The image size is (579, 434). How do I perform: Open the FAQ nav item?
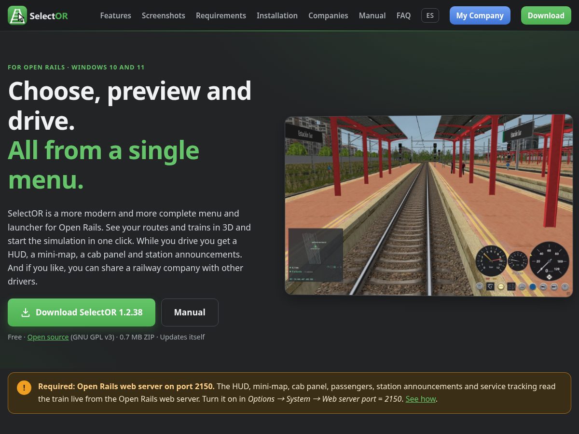(x=403, y=15)
